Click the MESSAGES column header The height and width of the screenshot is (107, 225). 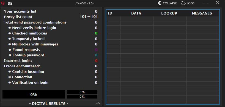(x=202, y=13)
